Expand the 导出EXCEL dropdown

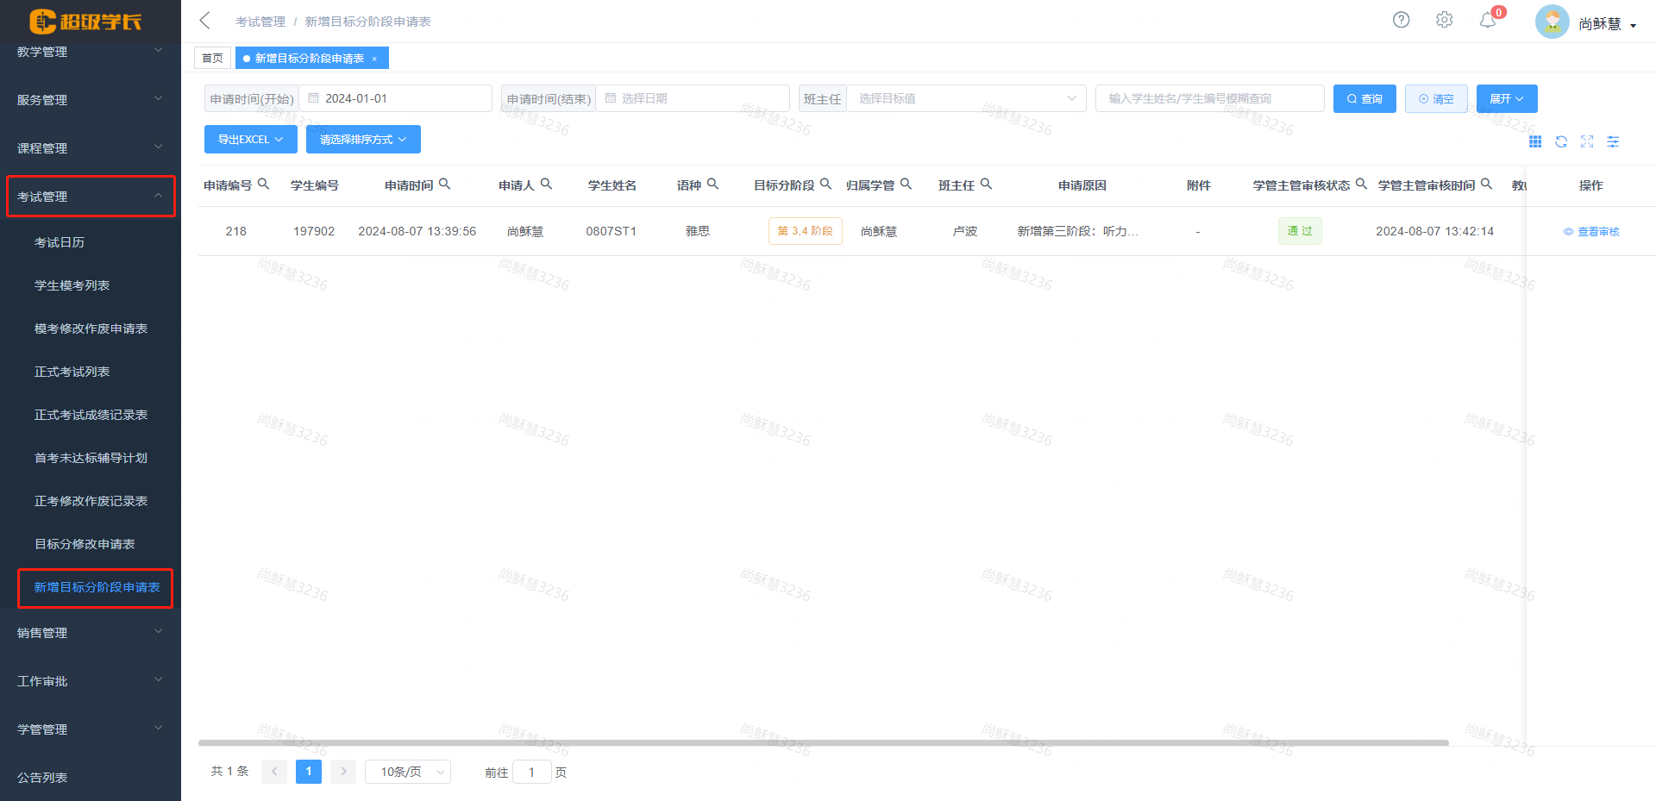click(x=250, y=139)
